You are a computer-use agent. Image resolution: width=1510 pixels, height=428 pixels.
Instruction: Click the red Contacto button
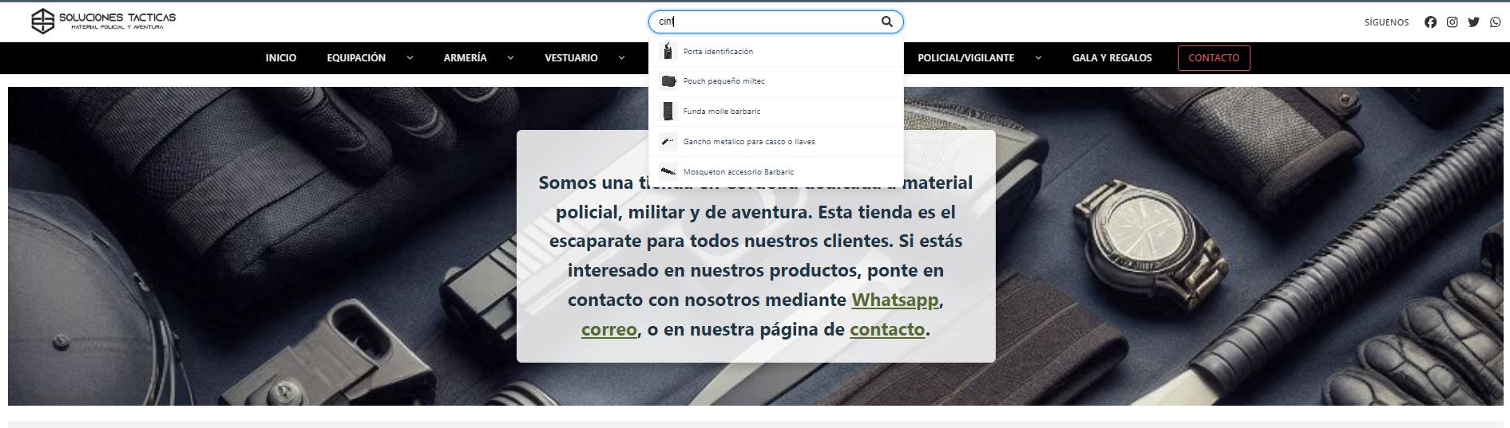click(x=1214, y=58)
